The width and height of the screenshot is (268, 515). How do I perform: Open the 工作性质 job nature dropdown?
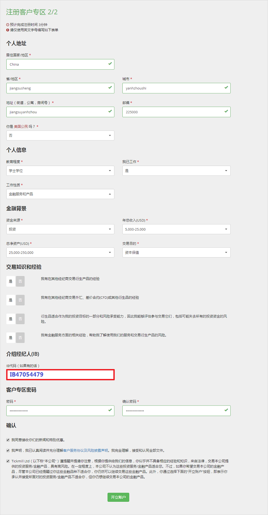coord(60,194)
